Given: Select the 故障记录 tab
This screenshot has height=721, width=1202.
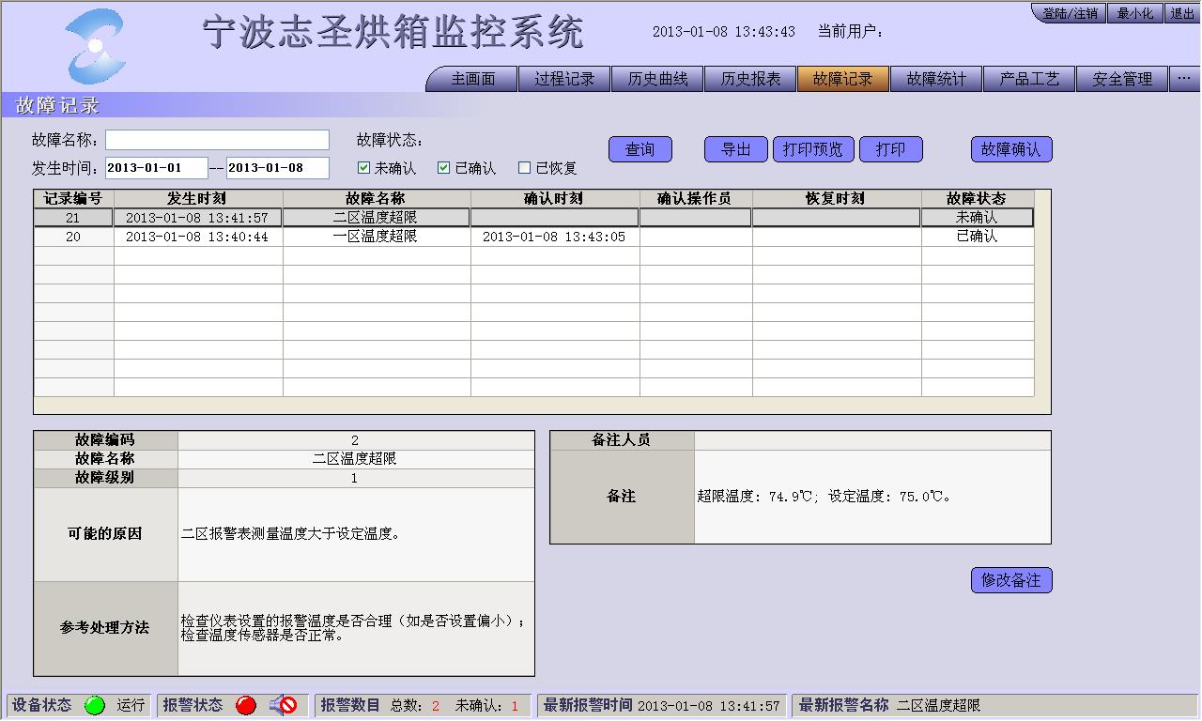Looking at the screenshot, I should pos(843,80).
